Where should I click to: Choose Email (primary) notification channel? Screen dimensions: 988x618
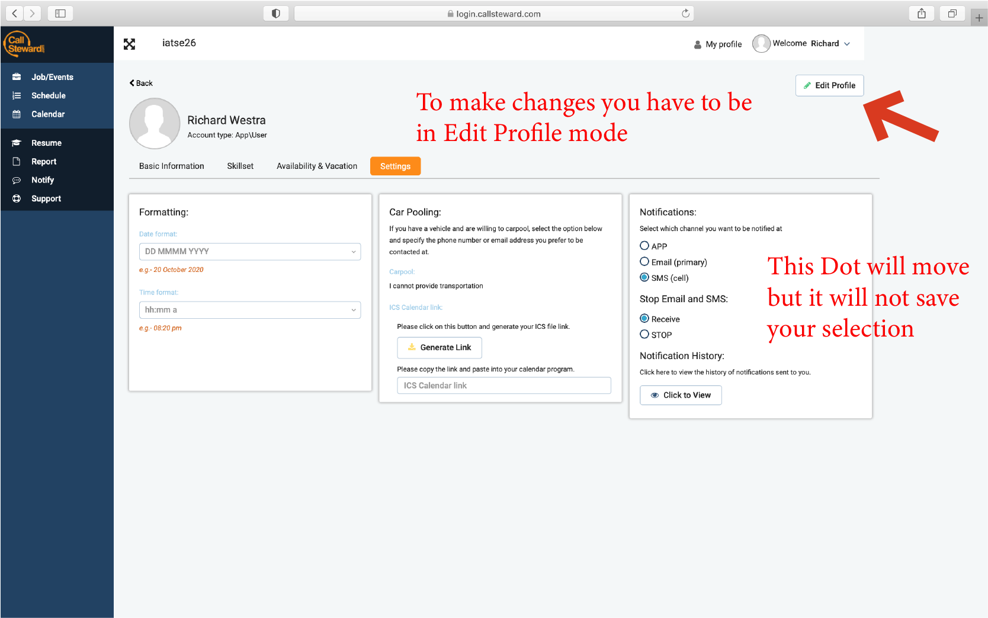pos(644,262)
